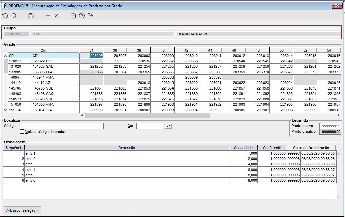The width and height of the screenshot is (345, 217).
Task: Click Produto inativo legend swatch
Action: (x=330, y=131)
